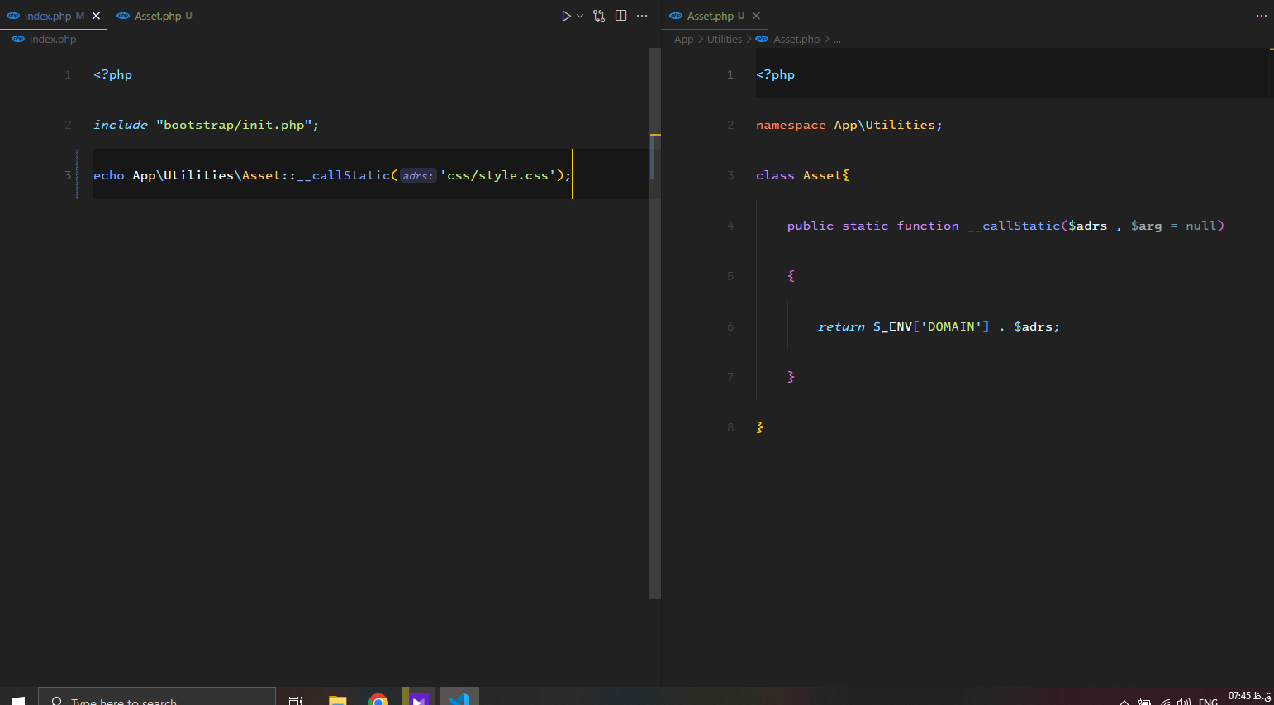Screen dimensions: 1274x705
Task: Close the index.php tab
Action: click(96, 16)
